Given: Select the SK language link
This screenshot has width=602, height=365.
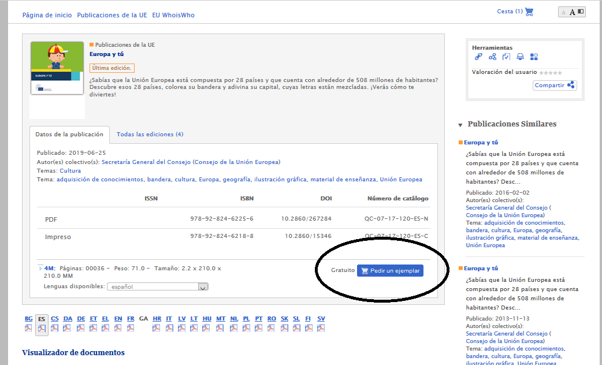Looking at the screenshot, I should point(284,319).
